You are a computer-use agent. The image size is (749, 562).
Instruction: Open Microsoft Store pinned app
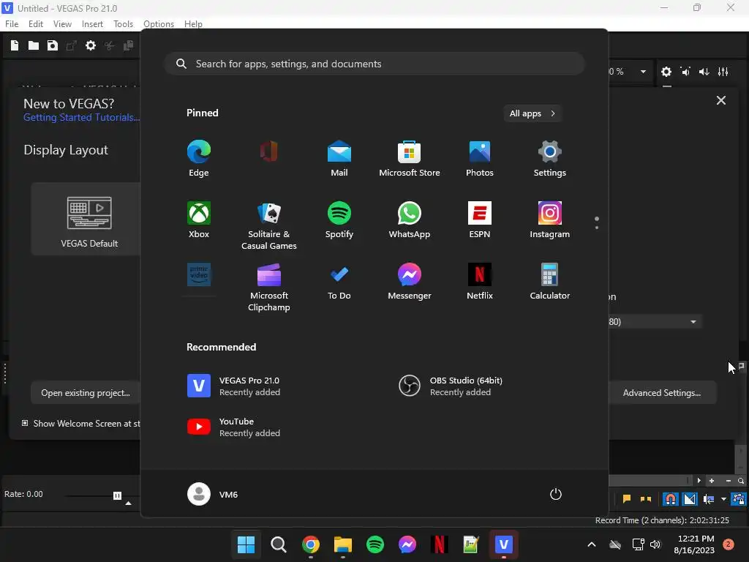410,158
